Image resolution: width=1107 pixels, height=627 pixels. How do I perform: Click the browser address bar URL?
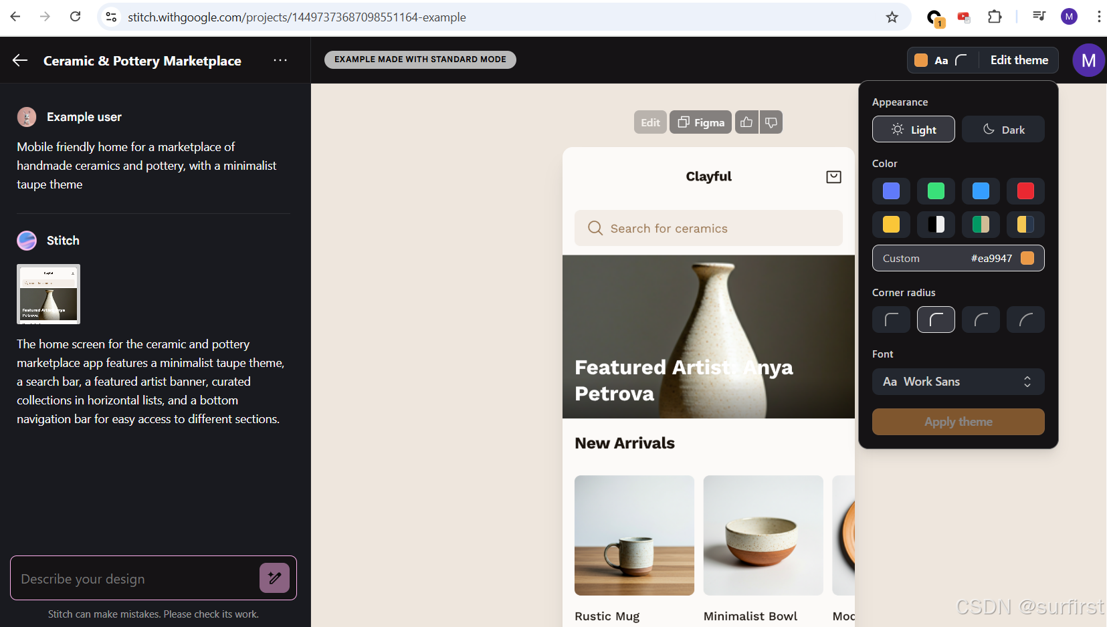point(297,17)
